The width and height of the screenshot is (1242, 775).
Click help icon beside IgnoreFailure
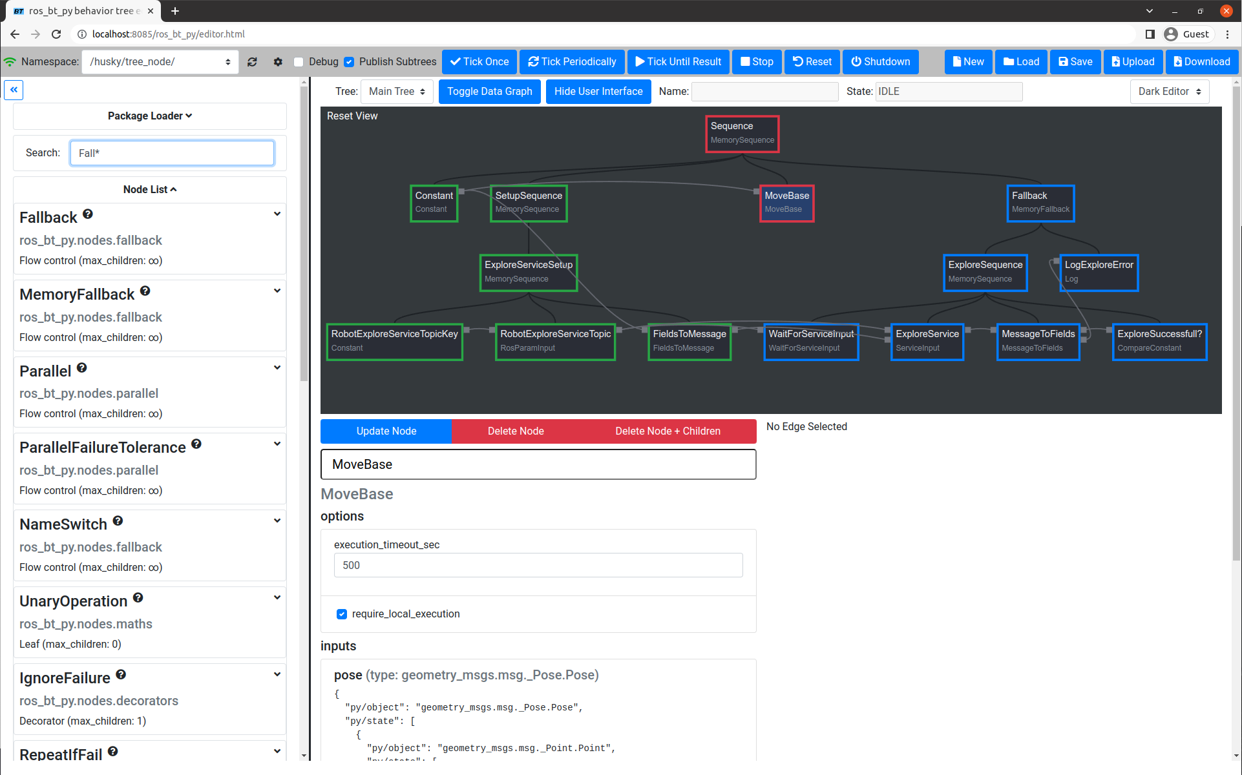pos(121,674)
